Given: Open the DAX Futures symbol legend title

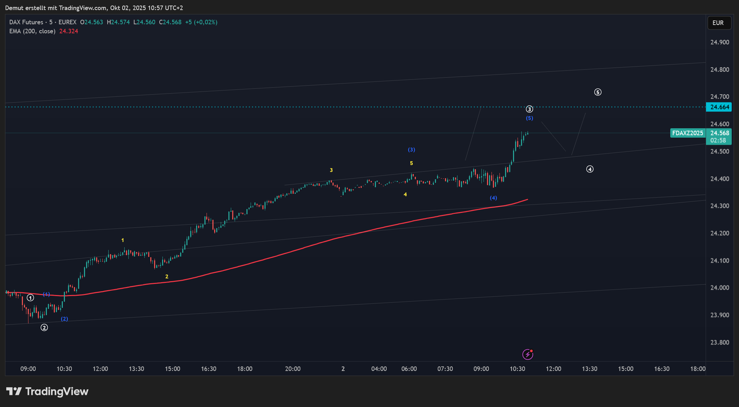Looking at the screenshot, I should 26,22.
